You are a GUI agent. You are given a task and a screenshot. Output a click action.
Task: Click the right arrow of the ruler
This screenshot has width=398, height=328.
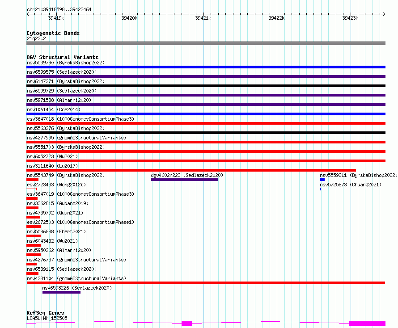384,14
